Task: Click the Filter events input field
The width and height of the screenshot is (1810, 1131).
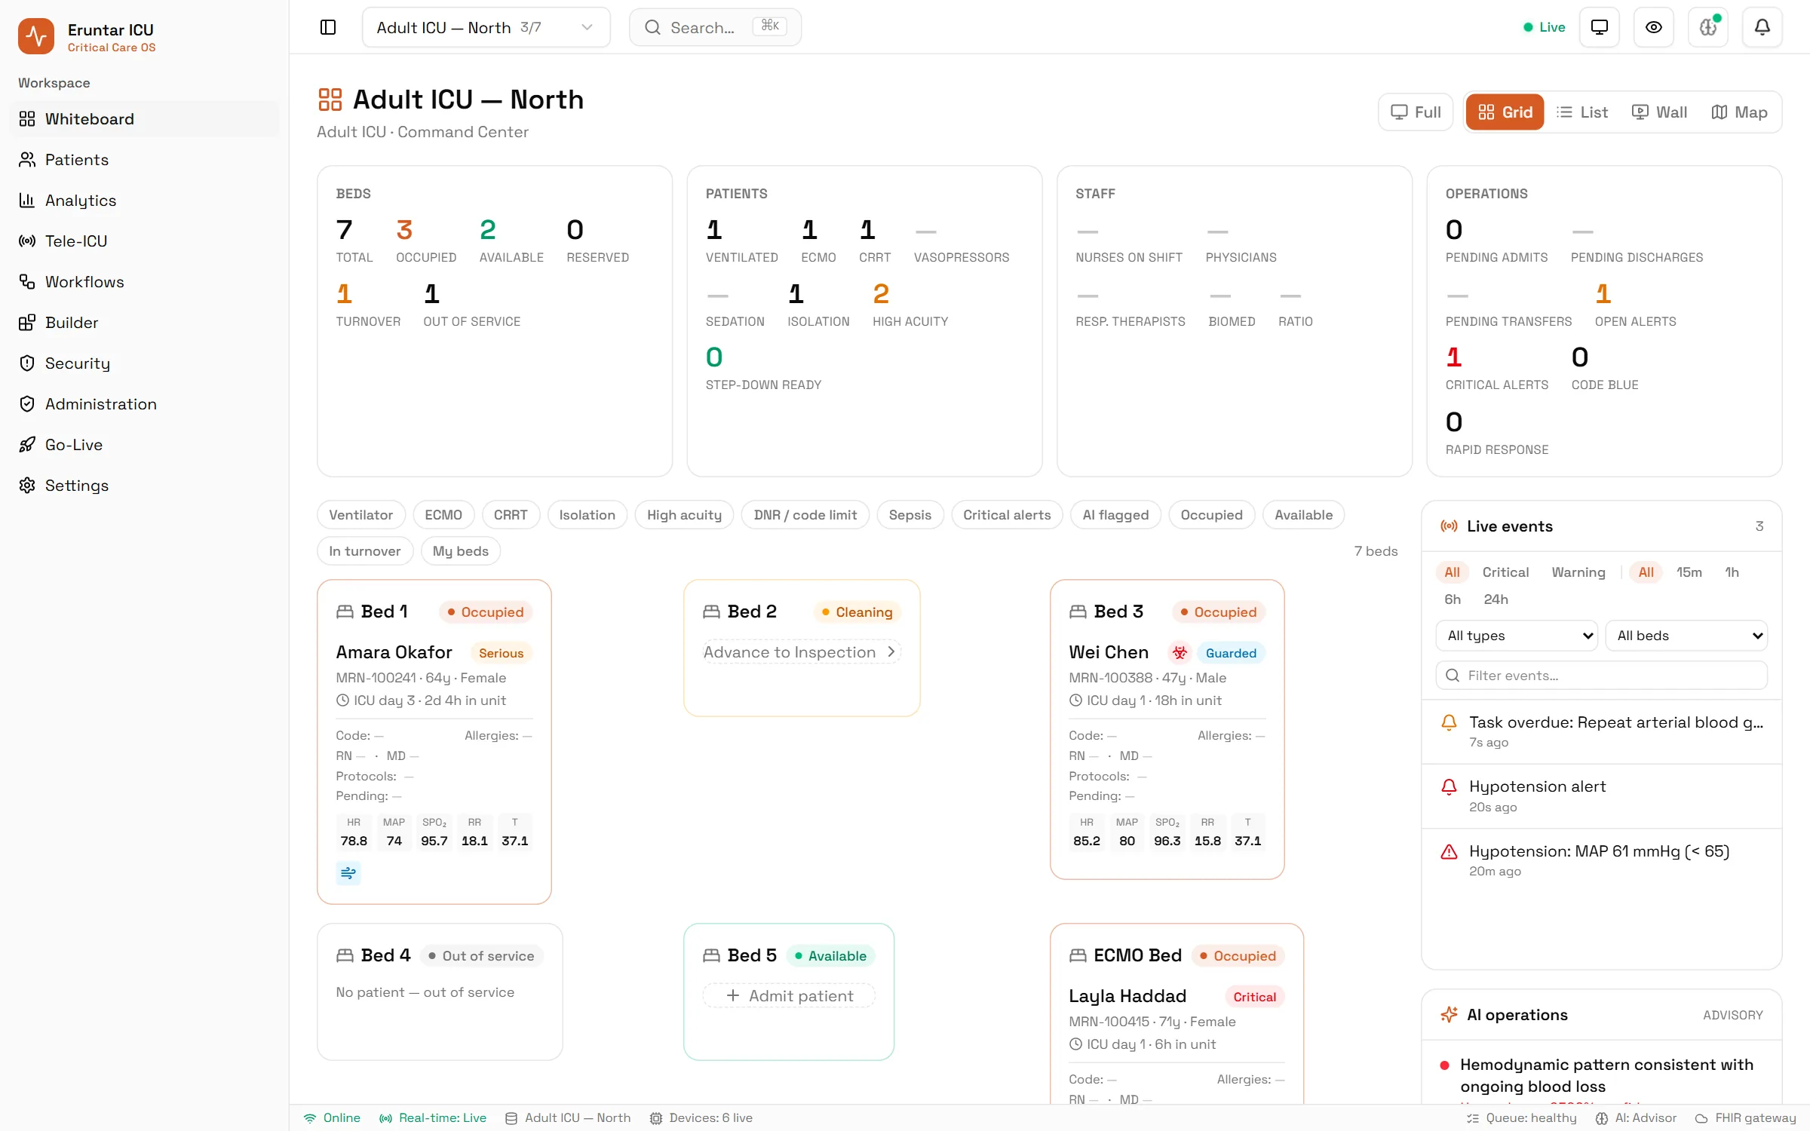Action: pos(1602,676)
